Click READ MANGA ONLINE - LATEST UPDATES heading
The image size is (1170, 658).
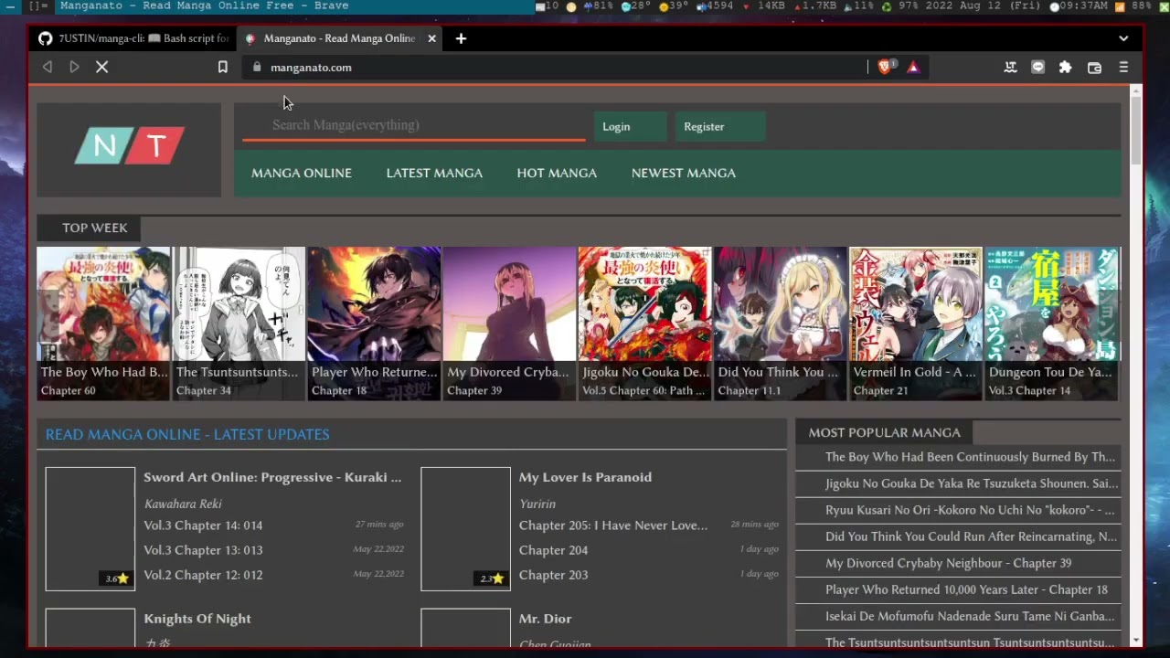pyautogui.click(x=187, y=434)
